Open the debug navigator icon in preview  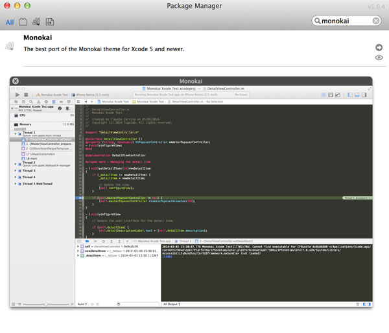(54, 102)
